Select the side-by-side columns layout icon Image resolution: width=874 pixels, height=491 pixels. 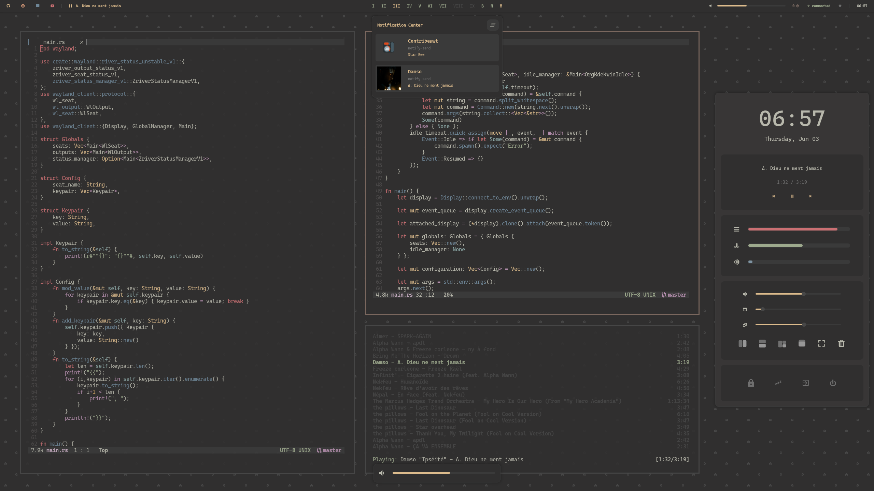point(742,343)
